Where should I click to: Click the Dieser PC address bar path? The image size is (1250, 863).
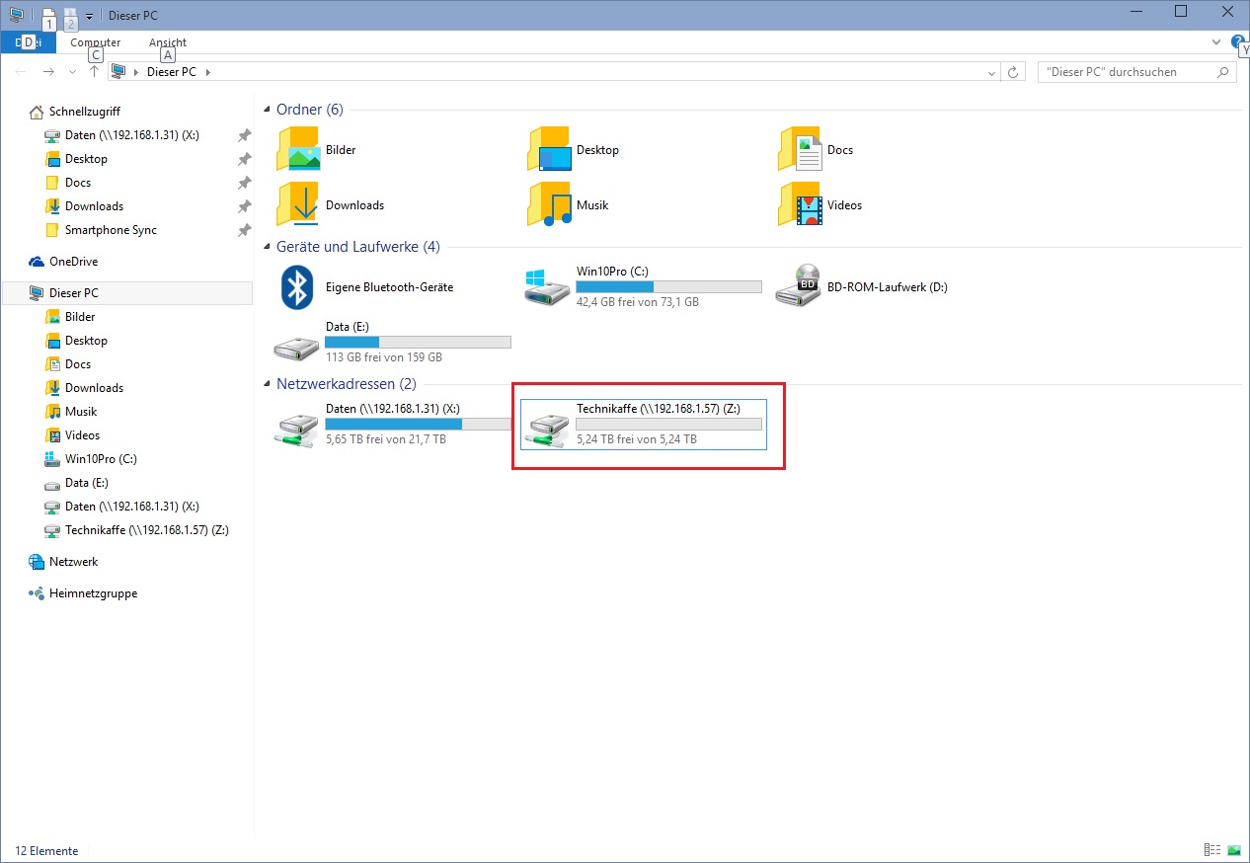171,72
